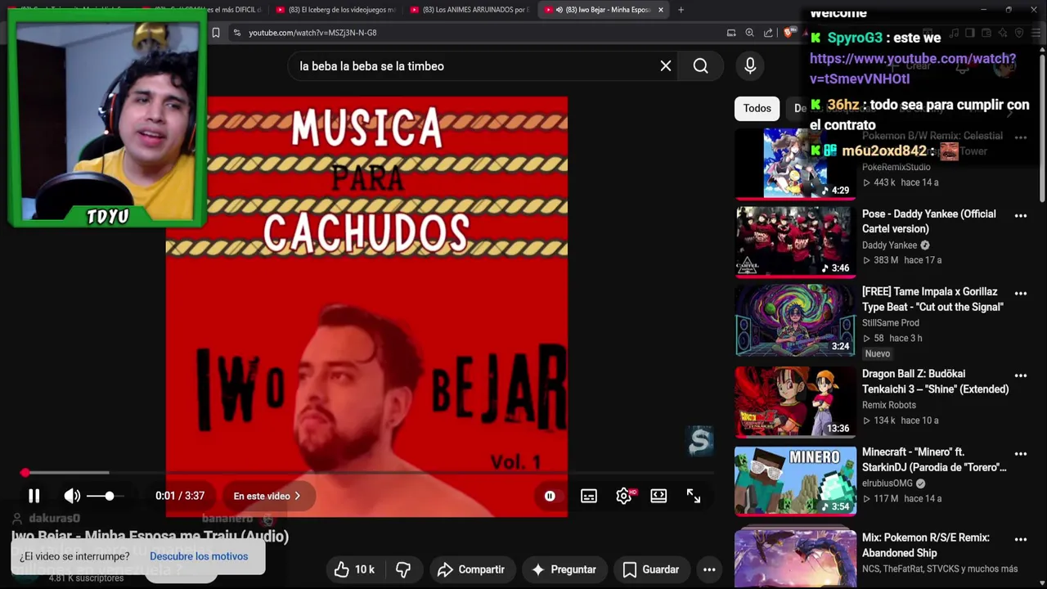This screenshot has width=1047, height=589.
Task: Click the S watermark overlay in the video
Action: coord(700,442)
